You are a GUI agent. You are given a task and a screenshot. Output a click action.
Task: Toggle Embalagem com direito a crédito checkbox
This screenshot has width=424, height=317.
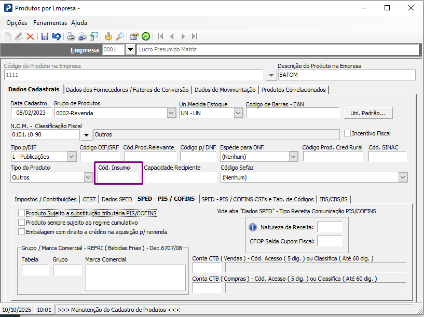(x=21, y=231)
